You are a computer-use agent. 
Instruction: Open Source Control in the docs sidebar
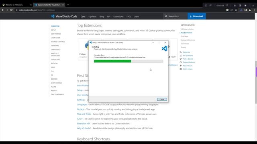coord(58,42)
